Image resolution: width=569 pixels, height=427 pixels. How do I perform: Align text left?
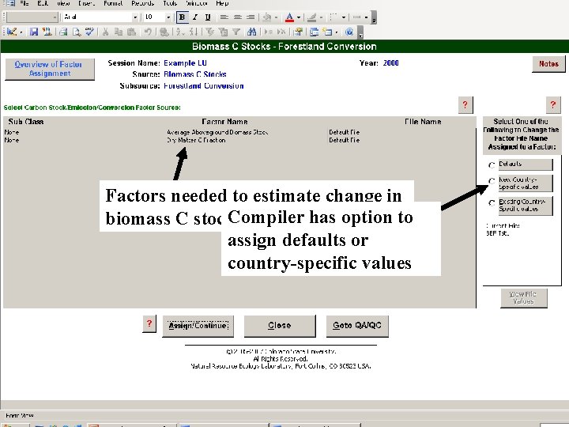click(x=224, y=17)
